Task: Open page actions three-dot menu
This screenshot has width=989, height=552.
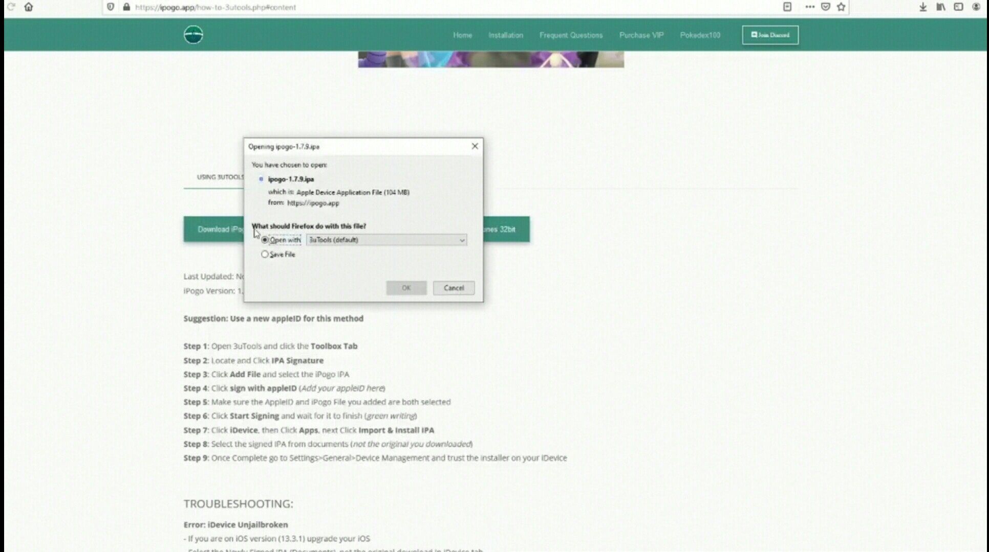Action: point(810,7)
